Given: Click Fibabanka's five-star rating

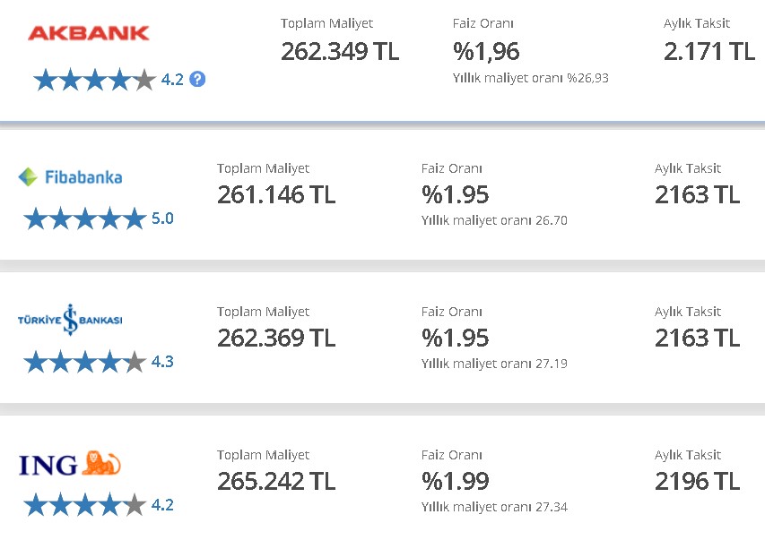Looking at the screenshot, I should (x=85, y=219).
